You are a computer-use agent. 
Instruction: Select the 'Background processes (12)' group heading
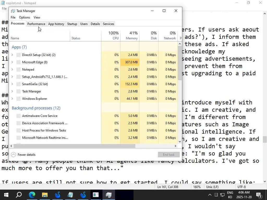(36, 108)
